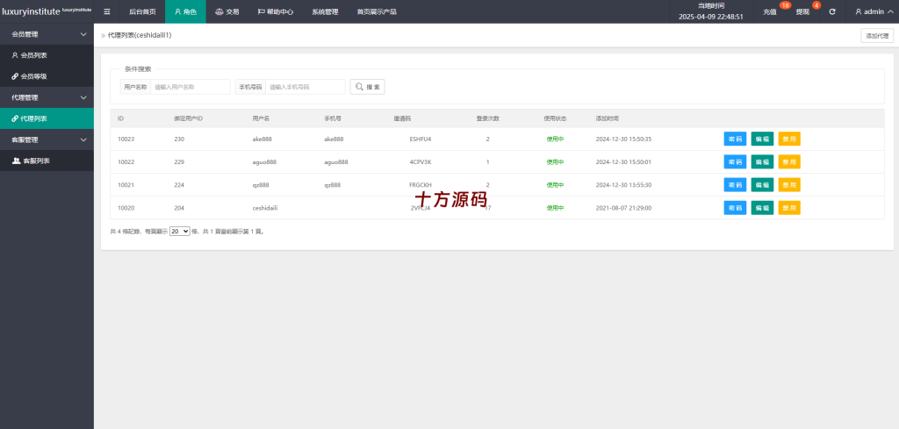Click timestamp 2024-12-30 15:50:35
Viewport: 899px width, 429px height.
[624, 139]
